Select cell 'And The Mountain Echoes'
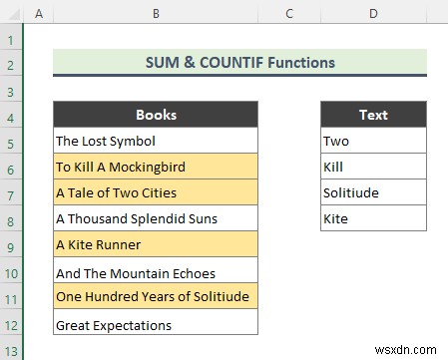Image resolution: width=448 pixels, height=360 pixels. tap(156, 270)
